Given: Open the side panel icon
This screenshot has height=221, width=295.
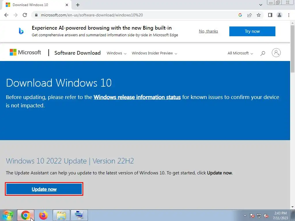Looking at the screenshot, I should coord(270,15).
